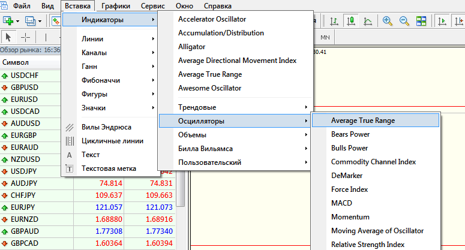Viewport: 465px width, 250px height.
Task: Expand the Трендовые indicators submenu
Action: click(x=235, y=107)
